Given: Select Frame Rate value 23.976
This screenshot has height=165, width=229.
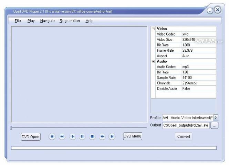Looking at the screenshot, I should (198, 50).
